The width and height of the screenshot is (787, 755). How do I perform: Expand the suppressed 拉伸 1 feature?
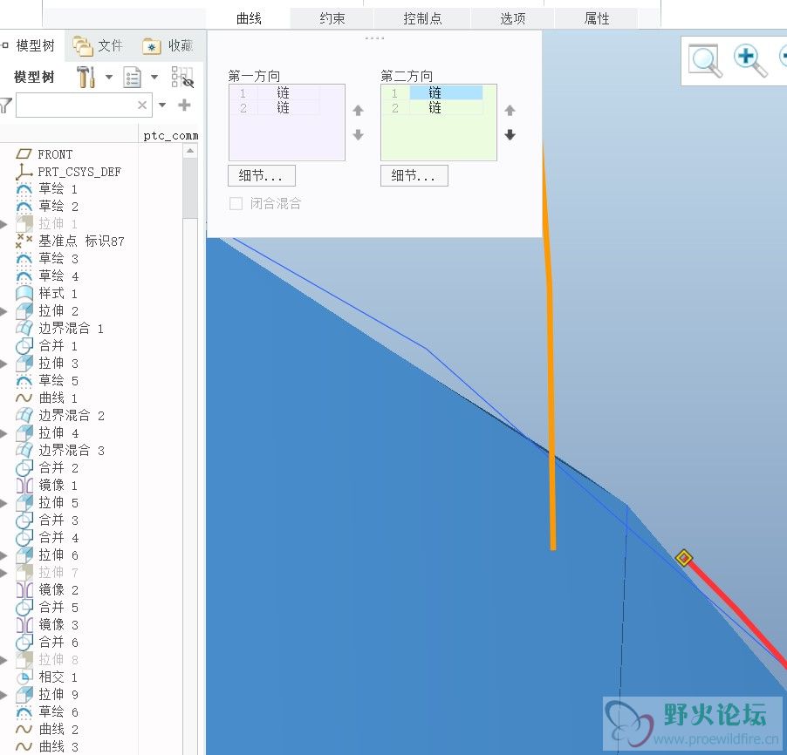[x=3, y=224]
